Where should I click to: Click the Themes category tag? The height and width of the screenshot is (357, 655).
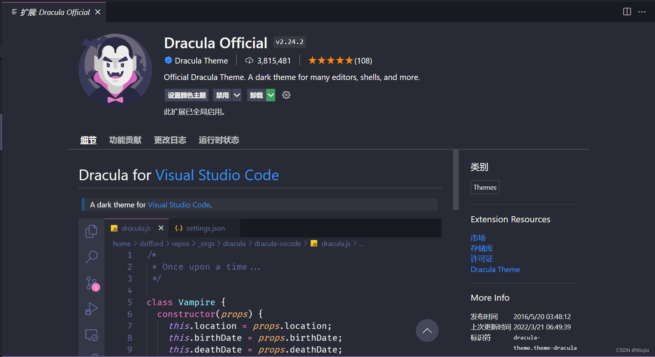485,187
